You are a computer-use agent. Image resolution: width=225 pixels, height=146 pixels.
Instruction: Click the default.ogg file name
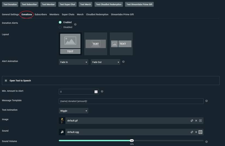pos(73,132)
